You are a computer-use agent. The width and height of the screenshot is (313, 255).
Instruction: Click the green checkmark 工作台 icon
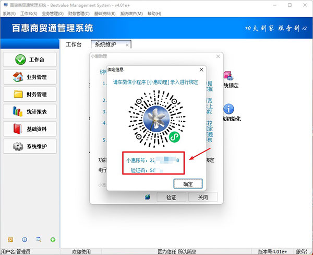[x=20, y=60]
